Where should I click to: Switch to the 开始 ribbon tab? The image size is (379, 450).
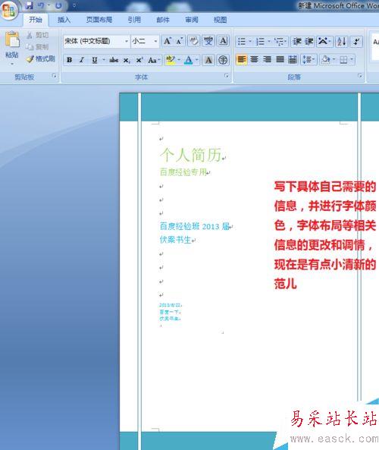click(36, 20)
